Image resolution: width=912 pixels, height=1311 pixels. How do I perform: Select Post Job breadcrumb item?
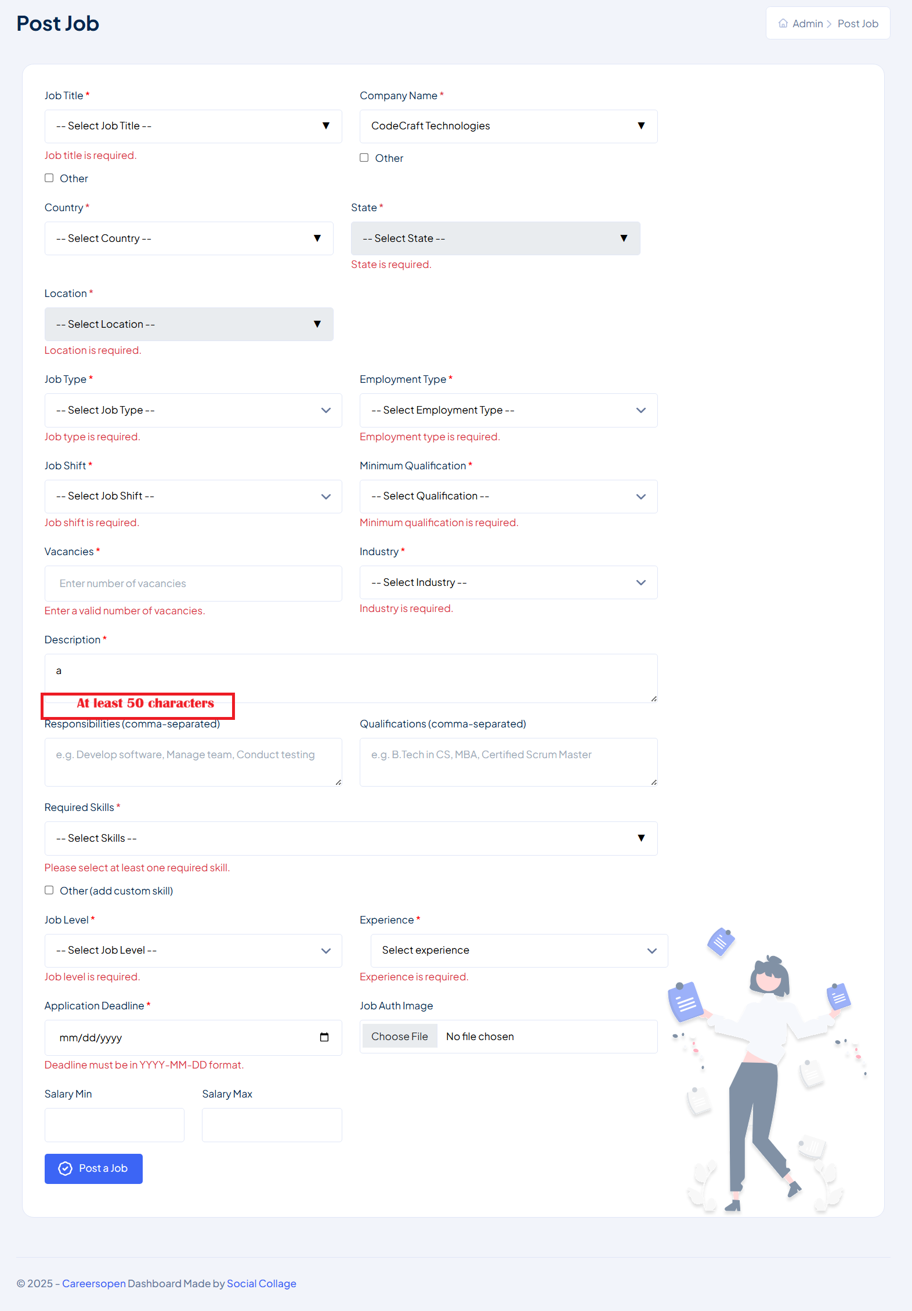pyautogui.click(x=857, y=23)
